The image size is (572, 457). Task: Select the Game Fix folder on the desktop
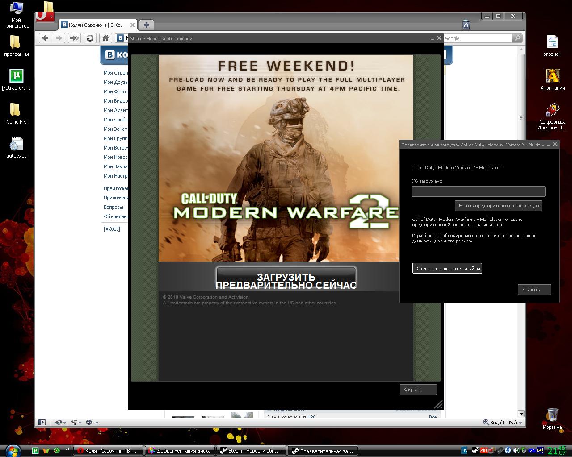pos(16,114)
